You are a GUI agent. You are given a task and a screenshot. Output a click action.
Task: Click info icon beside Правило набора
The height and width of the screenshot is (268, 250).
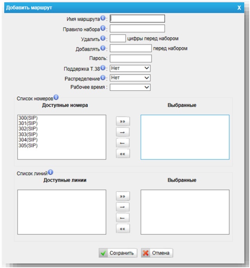pyautogui.click(x=103, y=28)
